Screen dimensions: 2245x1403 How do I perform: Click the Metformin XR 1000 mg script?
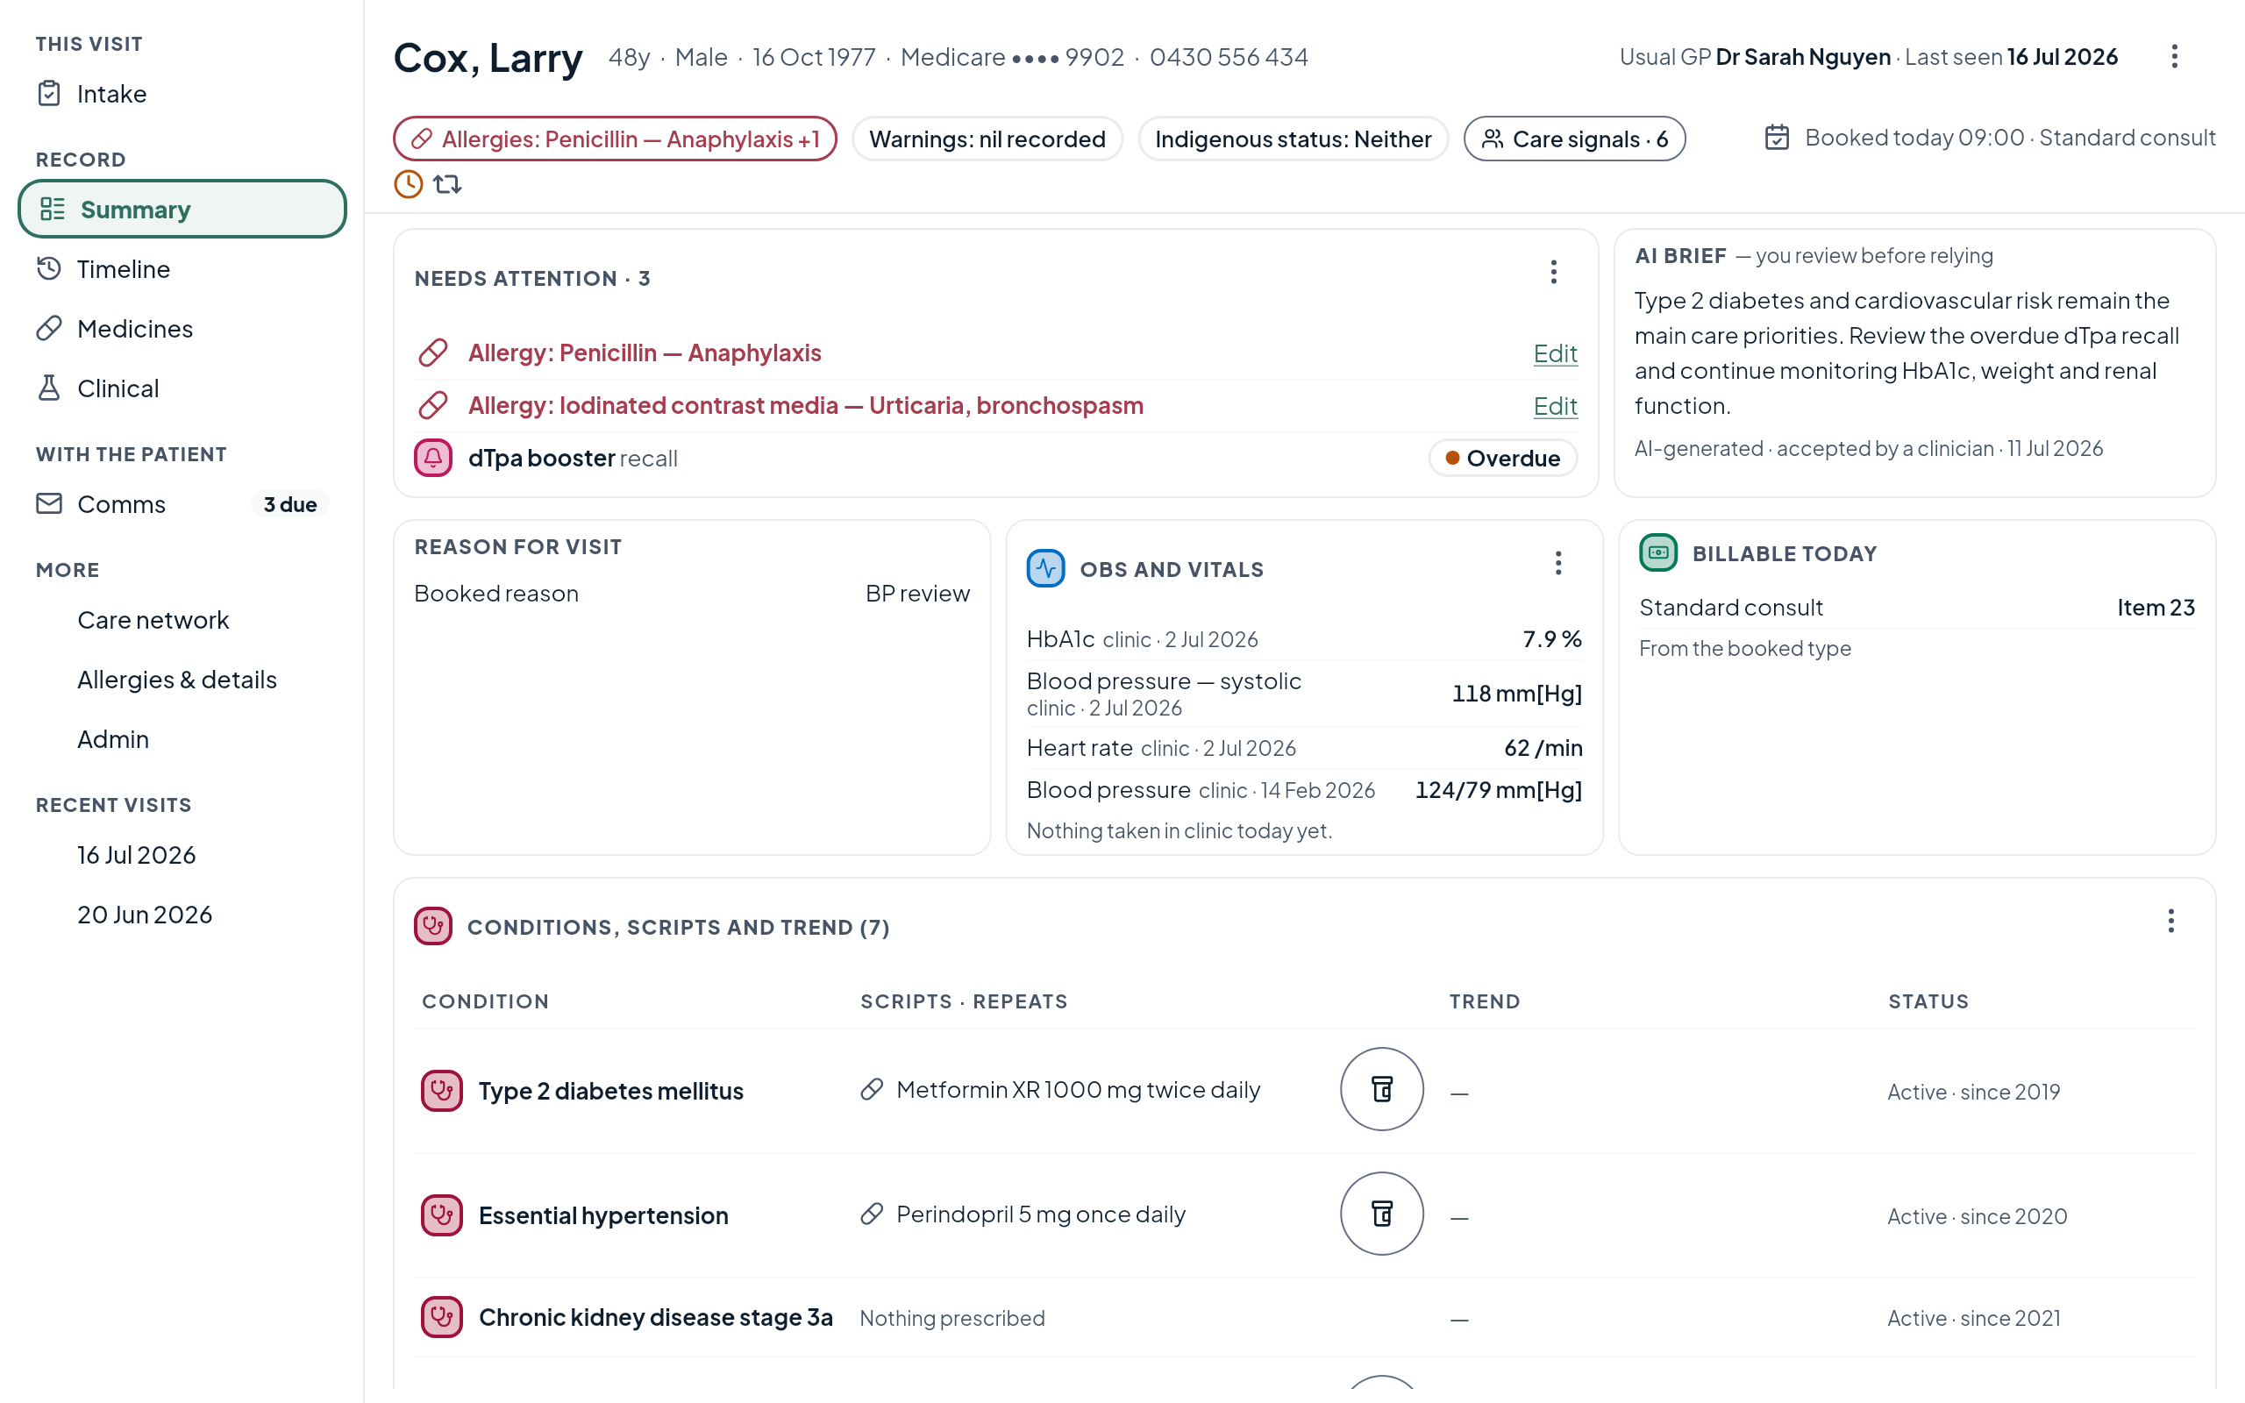(1078, 1089)
